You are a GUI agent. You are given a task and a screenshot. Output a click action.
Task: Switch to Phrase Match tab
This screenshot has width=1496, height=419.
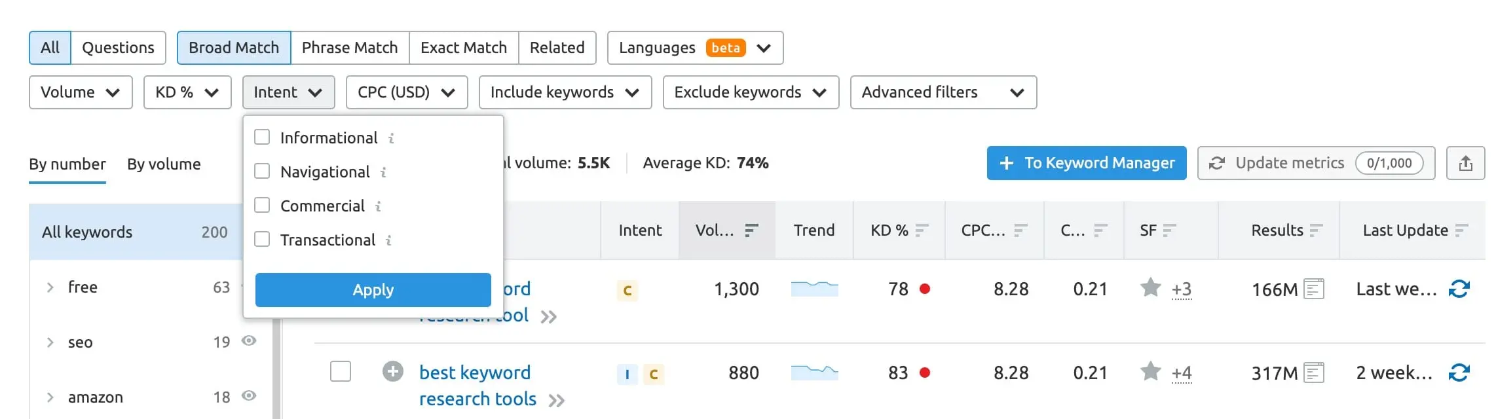[x=350, y=48]
